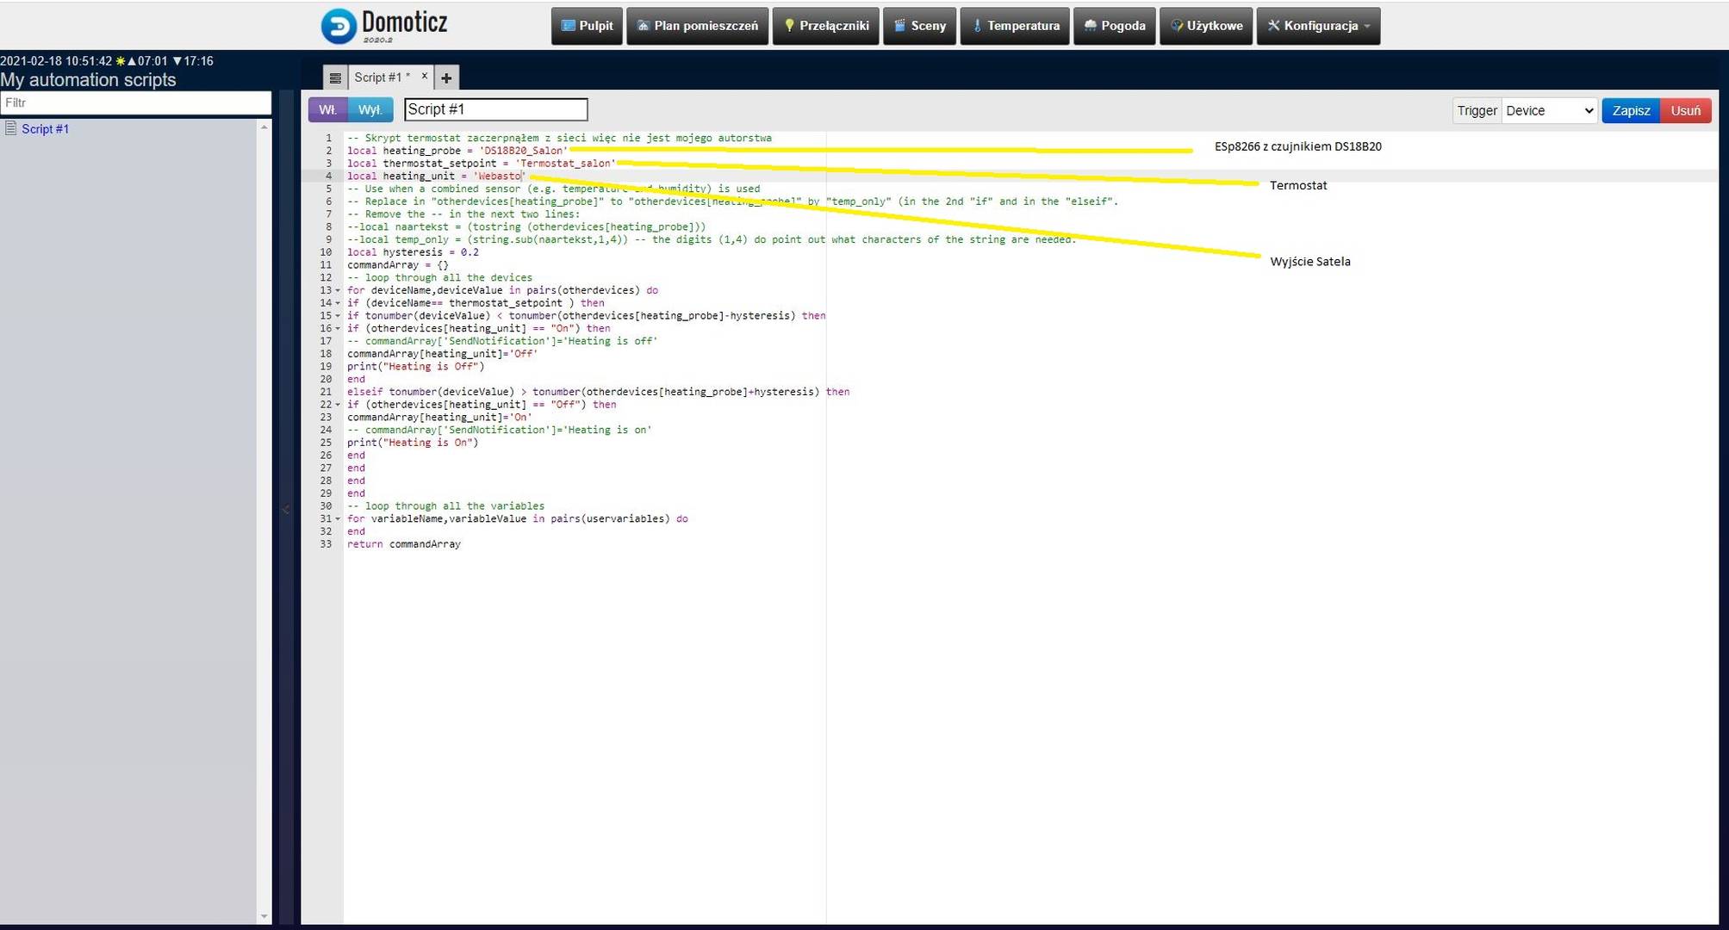The image size is (1729, 930).
Task: Fold the for loop at line 13
Action: pos(338,290)
